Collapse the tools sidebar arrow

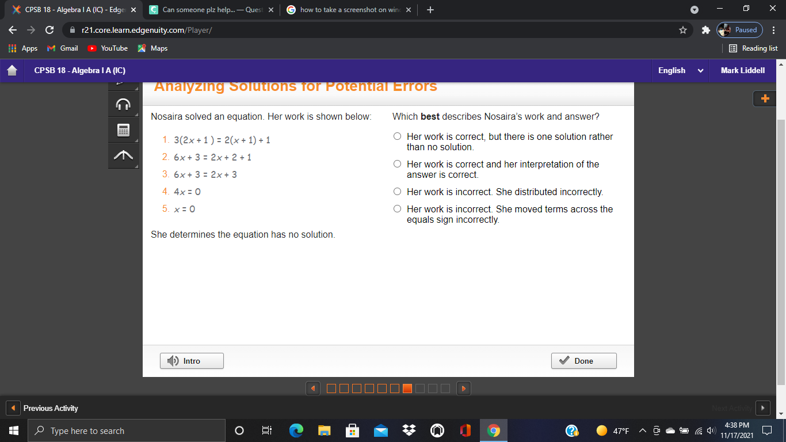click(123, 155)
